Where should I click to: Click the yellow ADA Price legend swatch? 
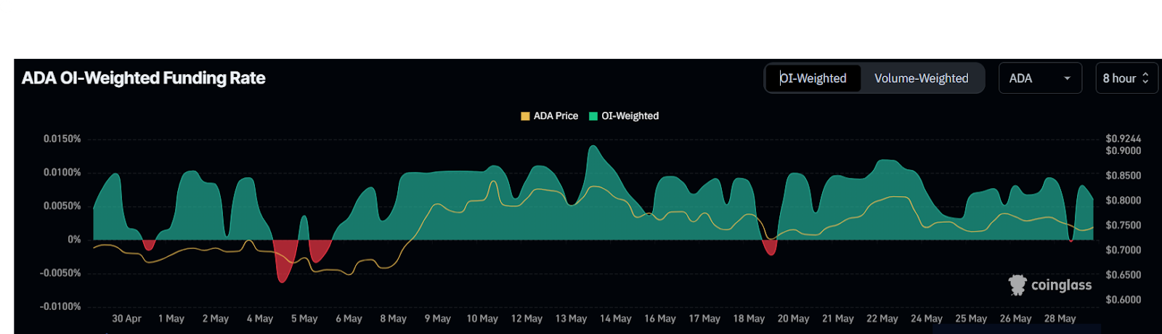tap(525, 116)
